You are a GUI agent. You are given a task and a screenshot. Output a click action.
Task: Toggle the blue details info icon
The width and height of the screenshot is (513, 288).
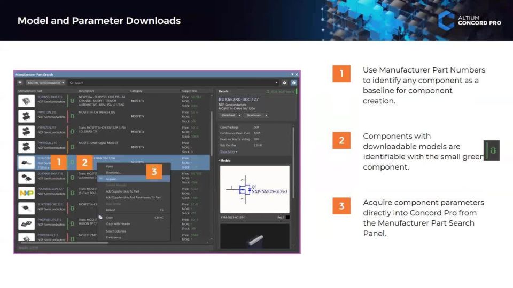point(293,83)
